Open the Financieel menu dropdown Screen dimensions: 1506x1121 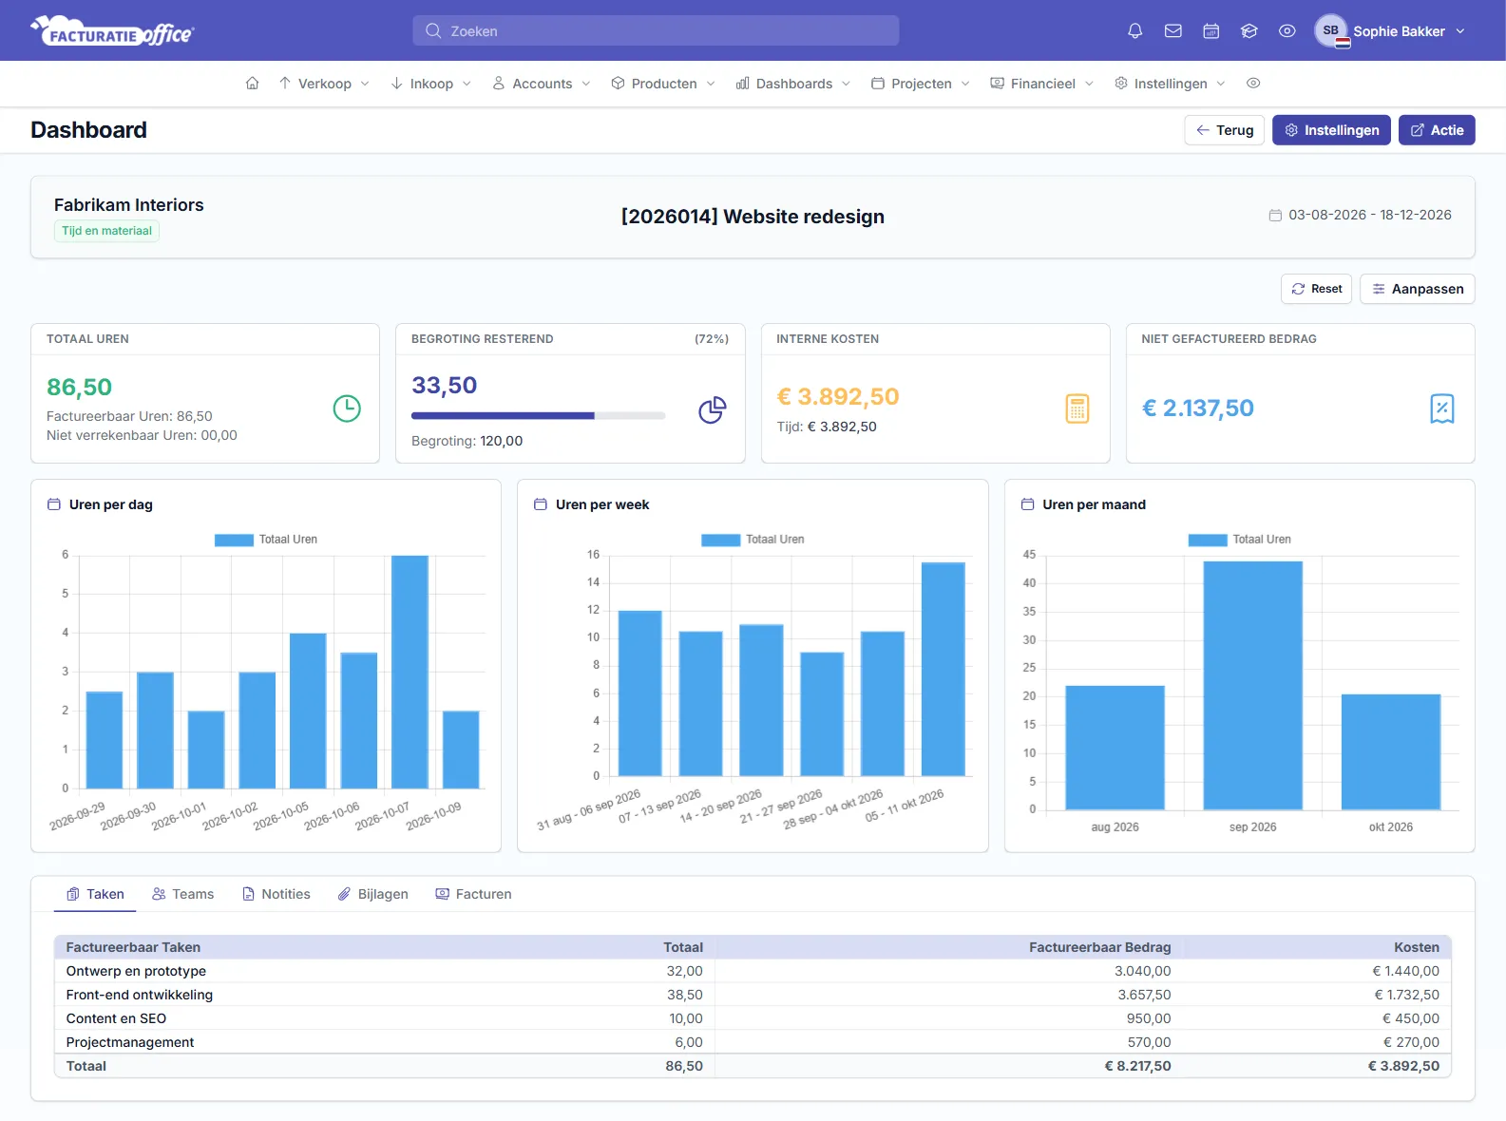click(x=1042, y=84)
